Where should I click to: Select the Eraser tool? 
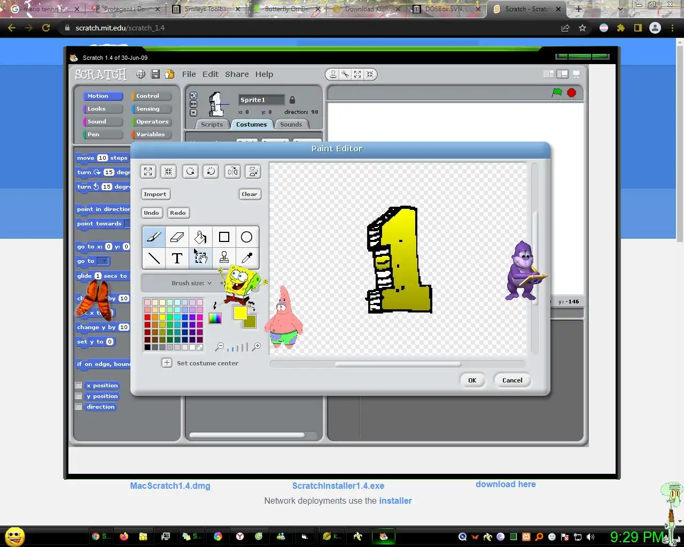(177, 237)
